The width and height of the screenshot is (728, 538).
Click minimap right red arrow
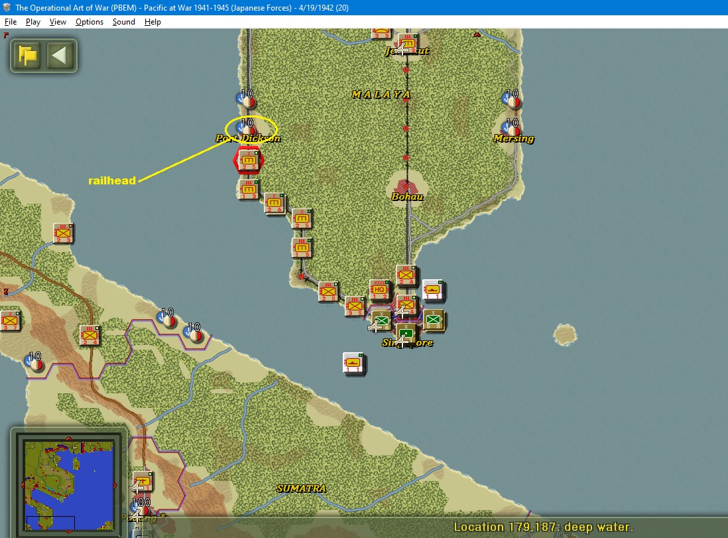pyautogui.click(x=115, y=486)
